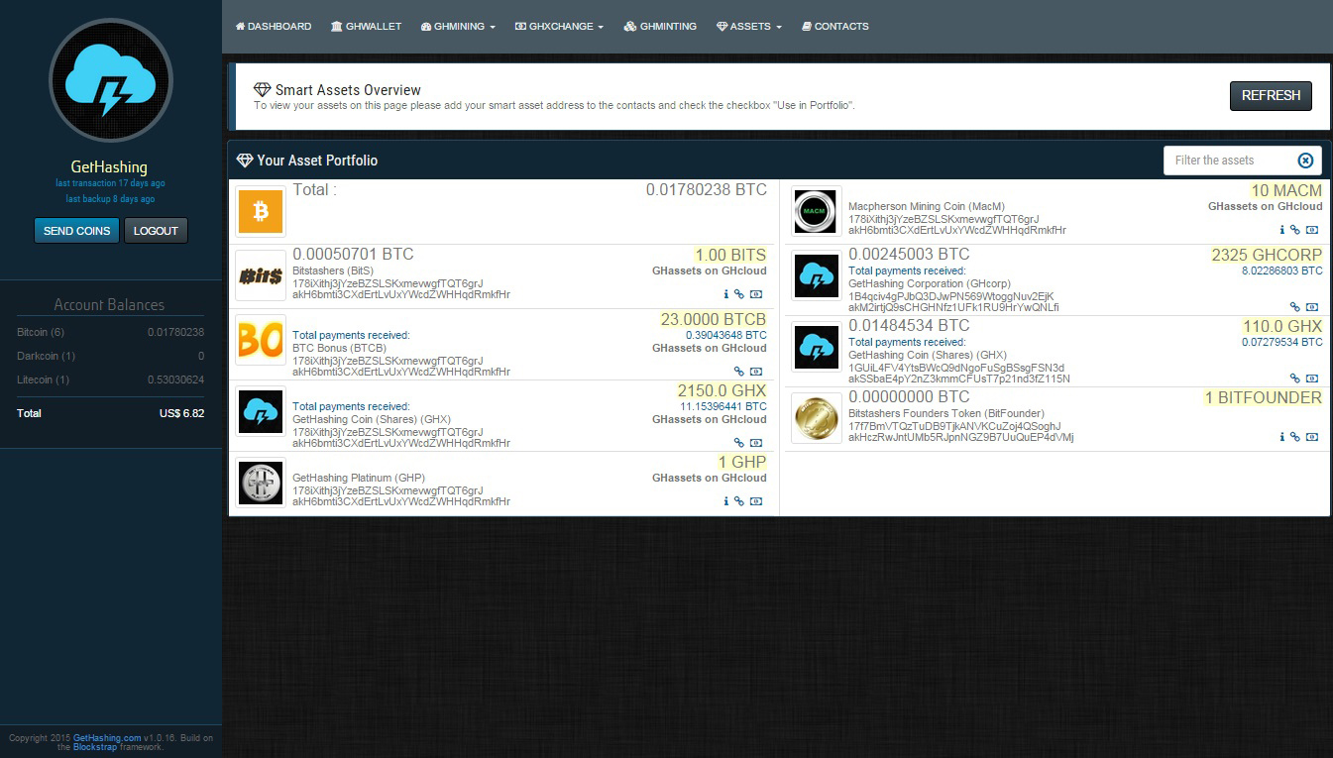Select Litecoin (1) balance row
1333x758 pixels.
[111, 379]
